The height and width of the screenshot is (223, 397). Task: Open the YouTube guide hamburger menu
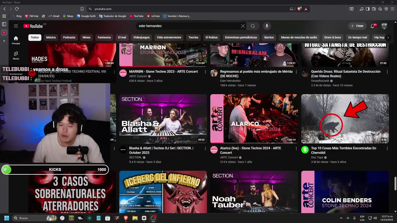click(16, 26)
